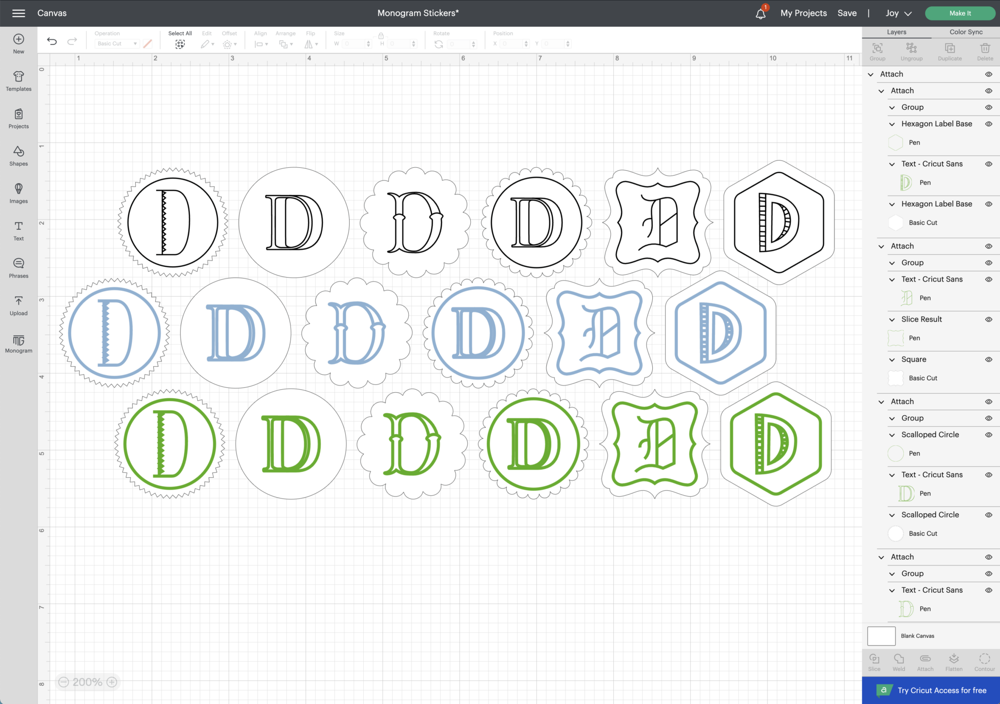
Task: Hide the Square layer
Action: pos(989,359)
